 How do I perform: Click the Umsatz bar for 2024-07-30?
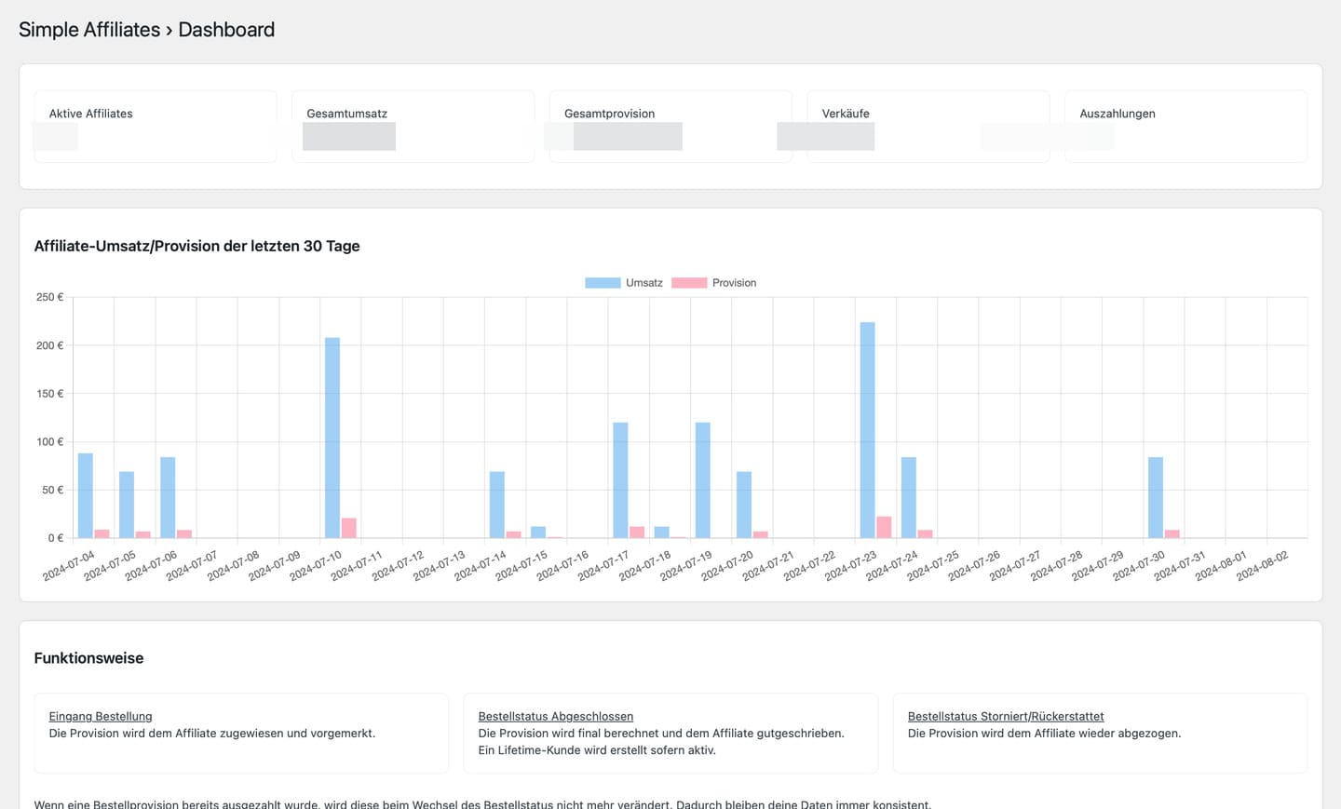click(1156, 497)
